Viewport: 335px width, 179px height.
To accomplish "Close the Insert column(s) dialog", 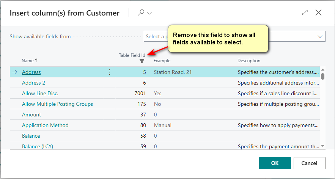I will 318,13.
